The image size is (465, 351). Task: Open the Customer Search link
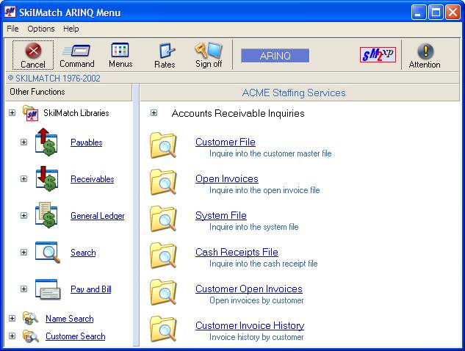(x=76, y=336)
